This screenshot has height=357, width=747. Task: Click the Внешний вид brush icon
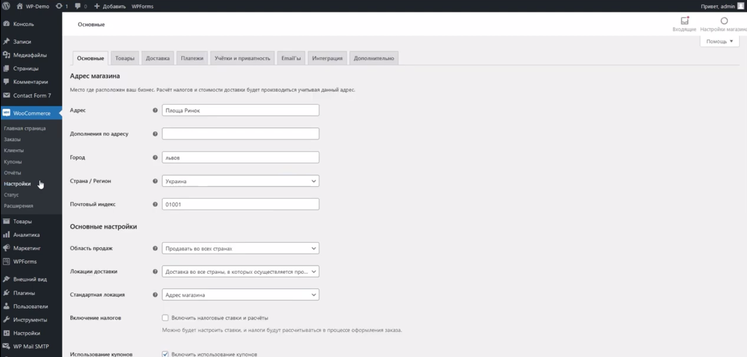(x=6, y=279)
